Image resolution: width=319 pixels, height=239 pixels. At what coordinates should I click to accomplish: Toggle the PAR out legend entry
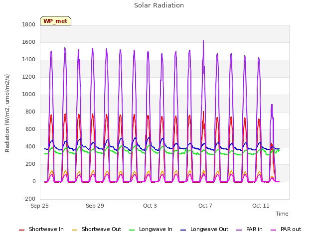point(286,229)
